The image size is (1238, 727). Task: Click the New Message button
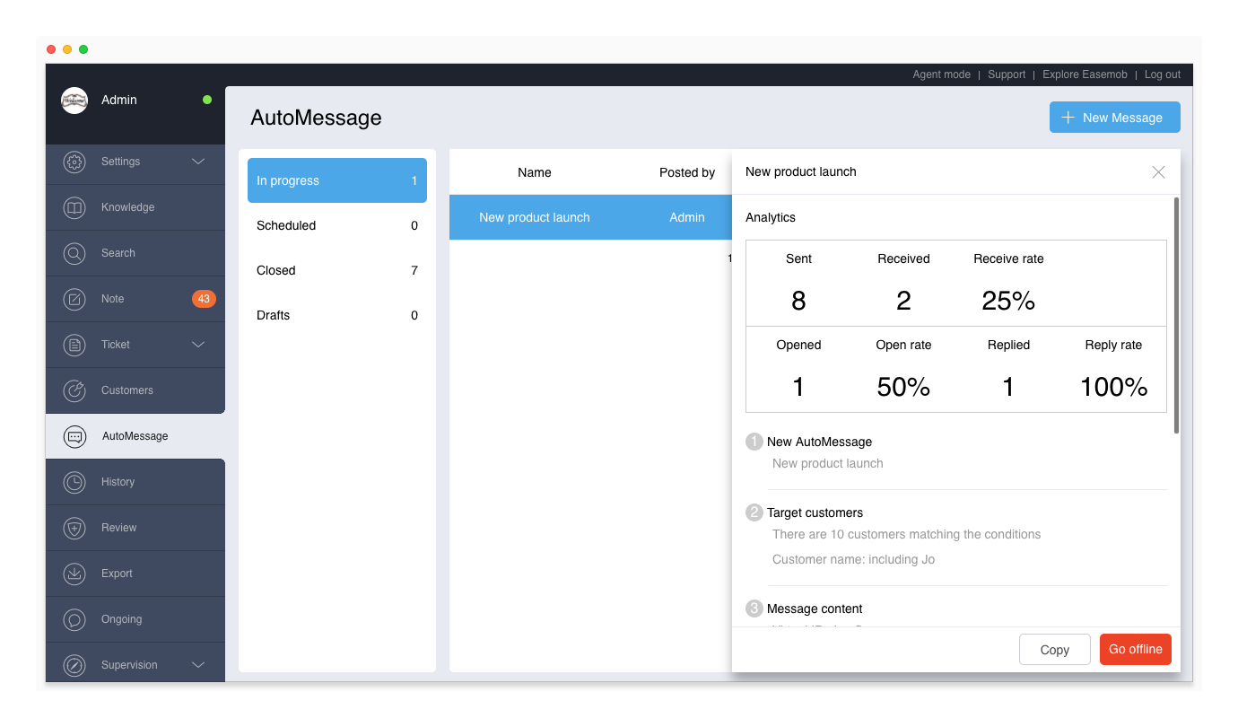coord(1115,118)
